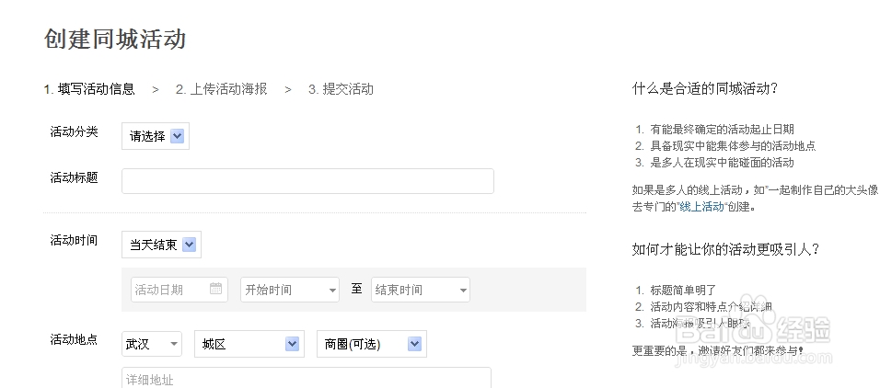880x388 pixels.
Task: Click the 活动日期 date field
Action: [x=179, y=290]
